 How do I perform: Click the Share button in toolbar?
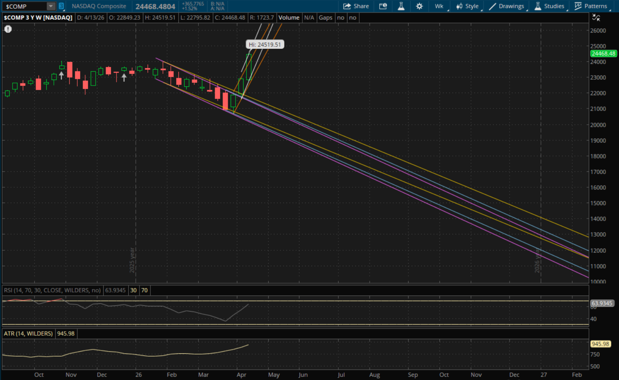356,6
